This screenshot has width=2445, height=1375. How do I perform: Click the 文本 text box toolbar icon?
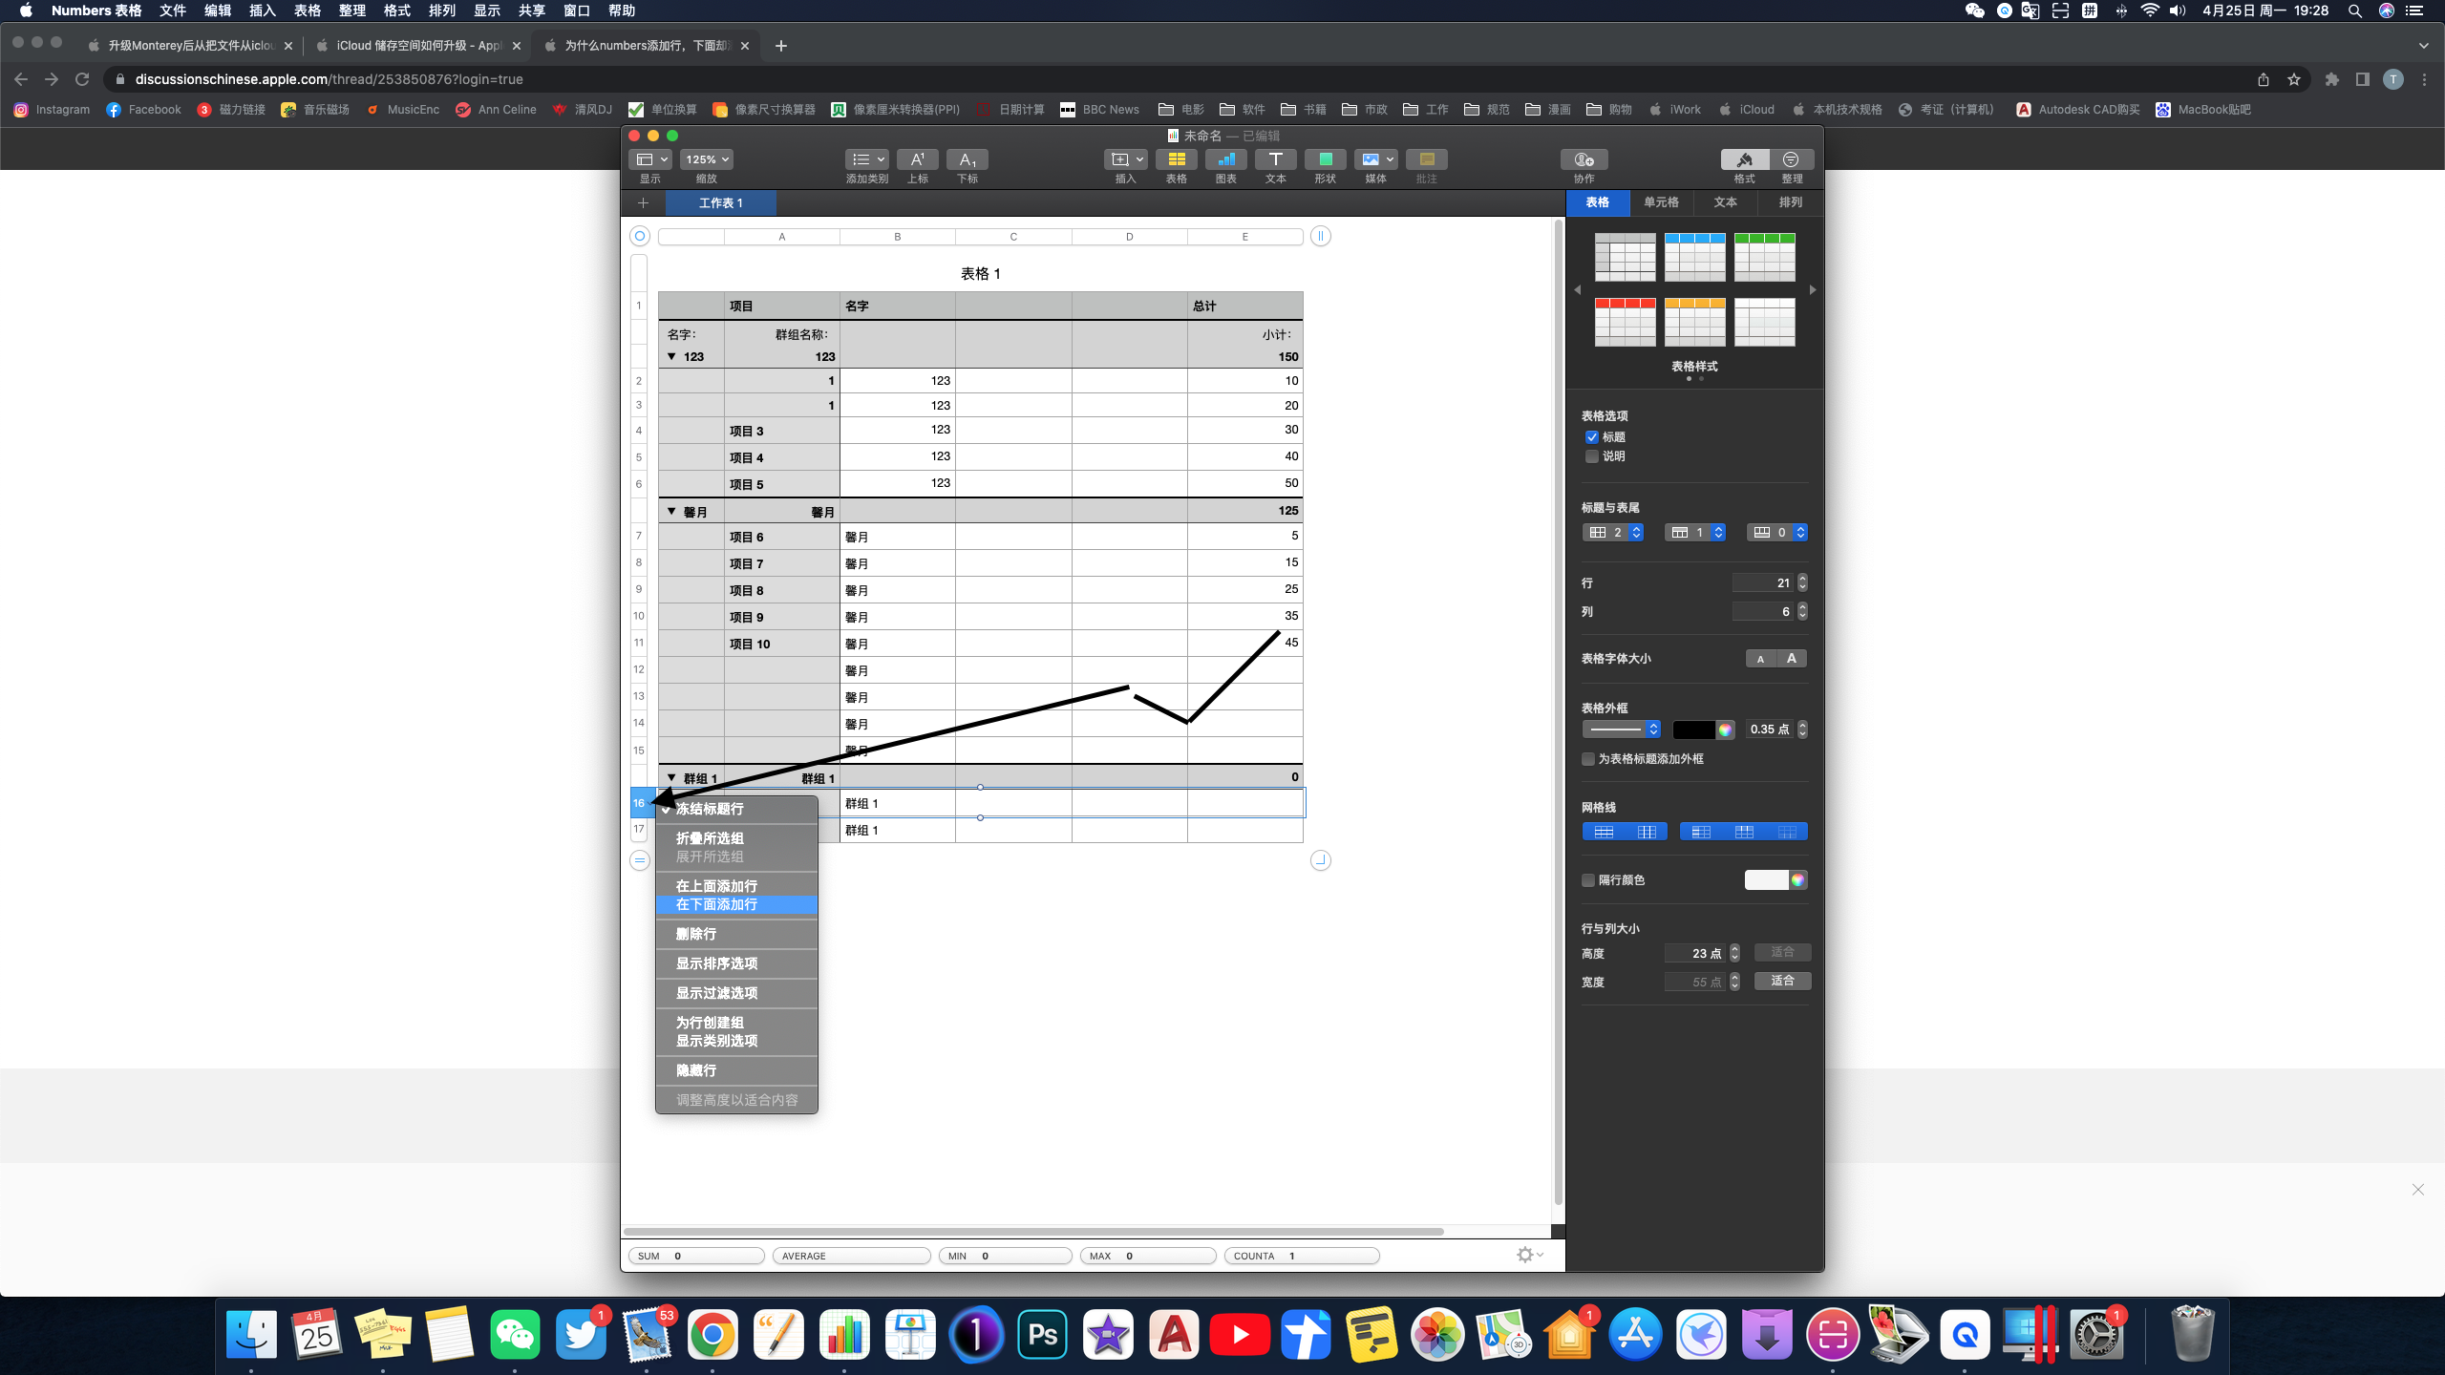click(x=1275, y=159)
